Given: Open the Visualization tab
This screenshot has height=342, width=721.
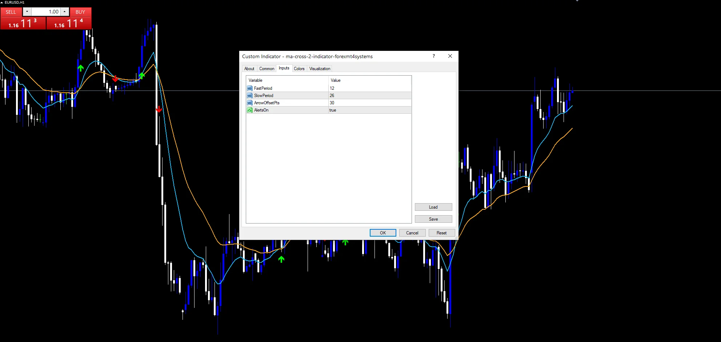Looking at the screenshot, I should pyautogui.click(x=320, y=69).
